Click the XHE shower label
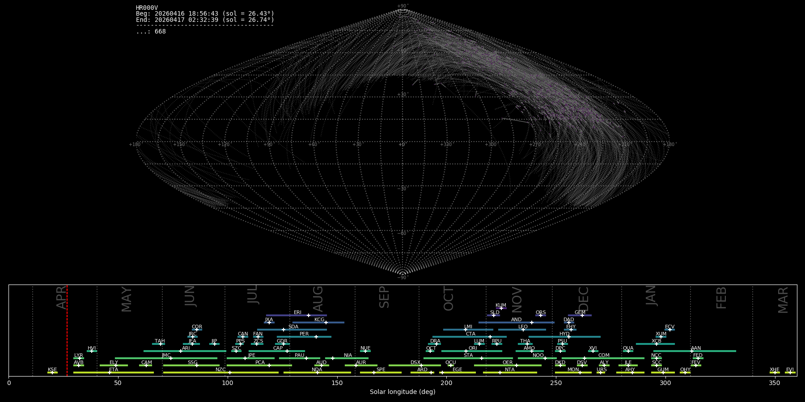The height and width of the screenshot is (402, 805). coord(775,370)
